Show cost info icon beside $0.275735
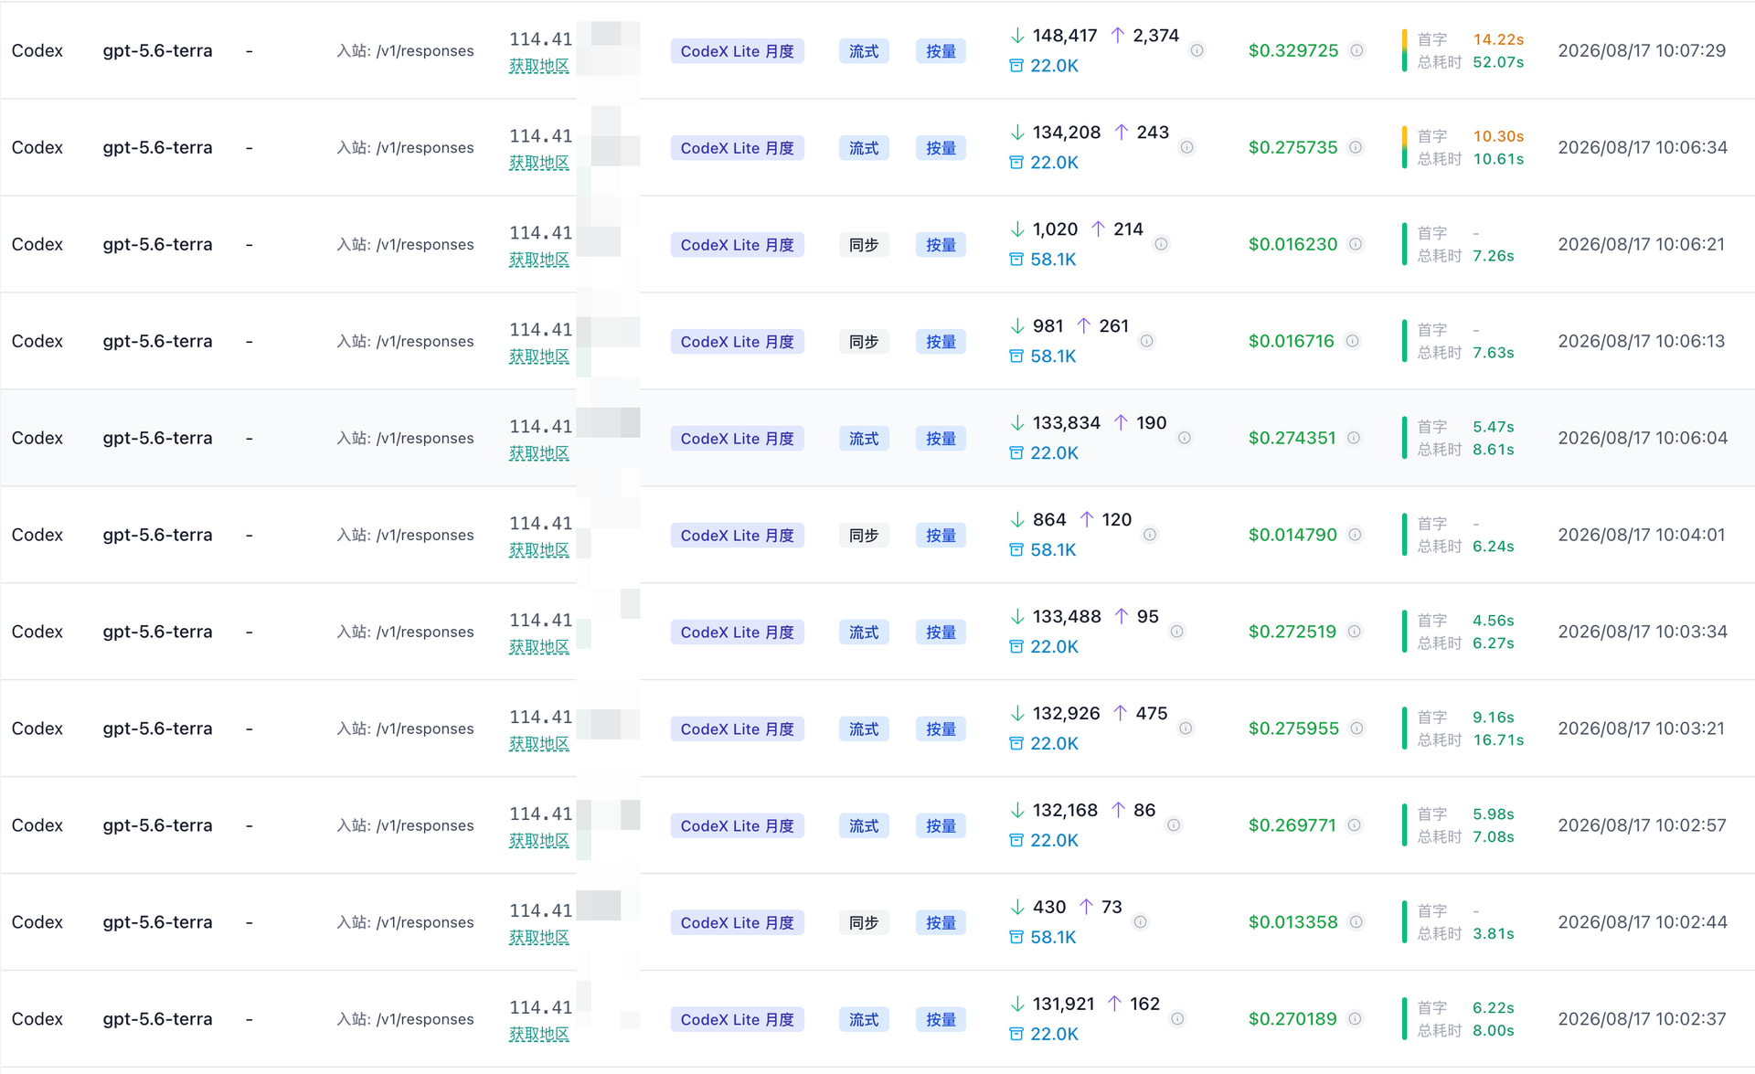The width and height of the screenshot is (1755, 1074). [1356, 147]
